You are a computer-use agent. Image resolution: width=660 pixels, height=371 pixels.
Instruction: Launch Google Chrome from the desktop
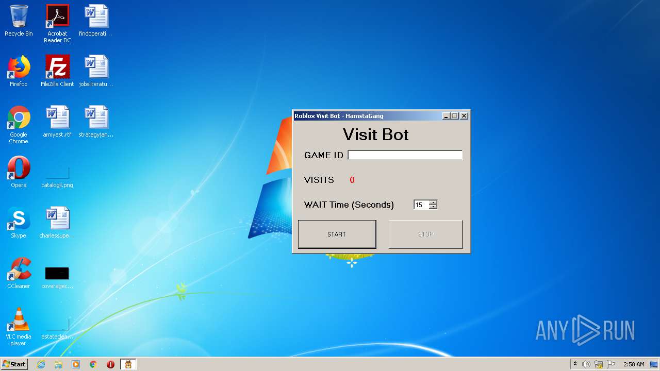point(19,125)
